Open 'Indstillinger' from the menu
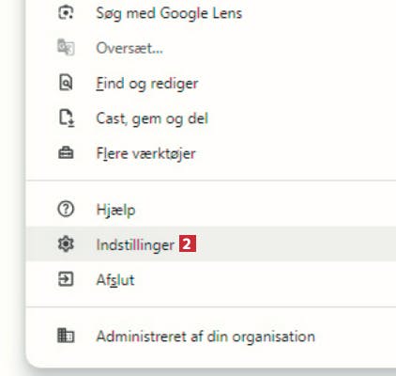 pyautogui.click(x=135, y=244)
